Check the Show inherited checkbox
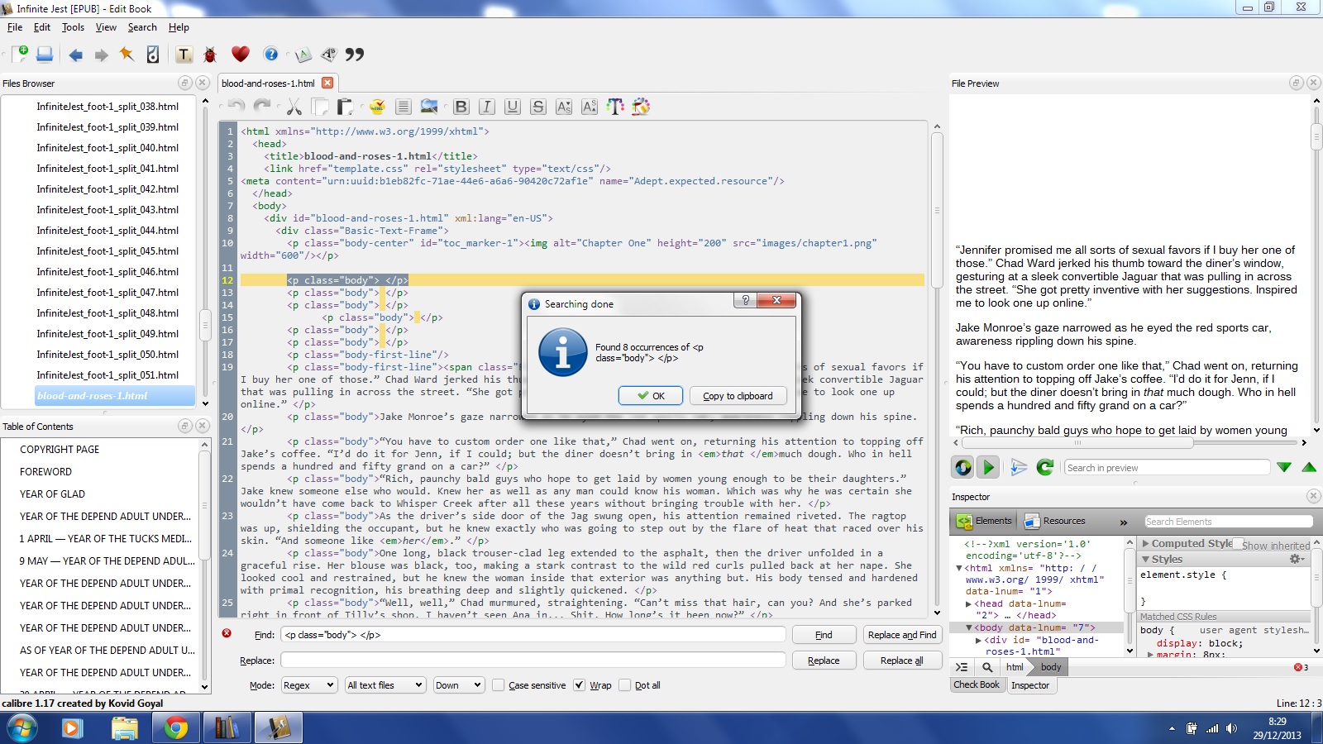1323x744 pixels. [x=1237, y=544]
